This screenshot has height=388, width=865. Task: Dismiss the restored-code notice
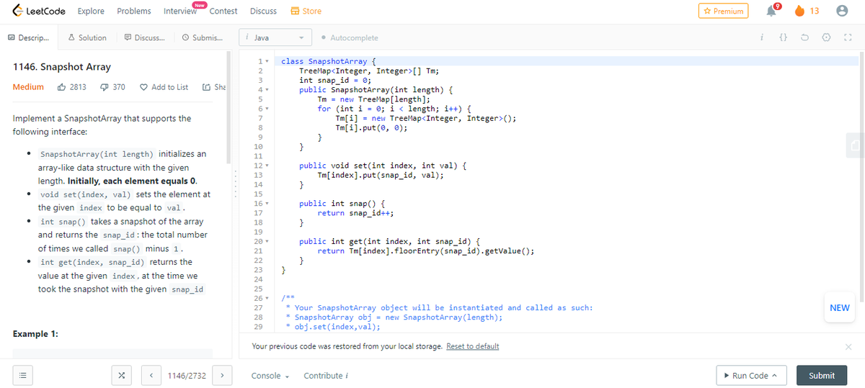(848, 346)
